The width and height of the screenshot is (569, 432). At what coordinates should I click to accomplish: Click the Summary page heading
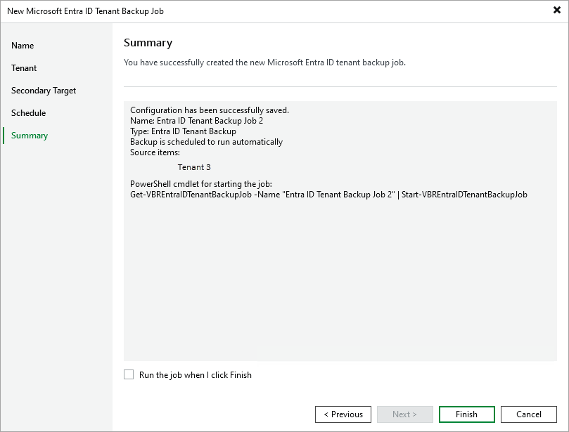(148, 42)
